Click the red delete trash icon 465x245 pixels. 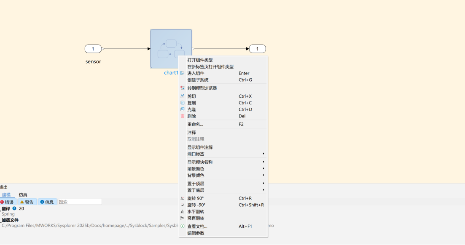pyautogui.click(x=183, y=116)
